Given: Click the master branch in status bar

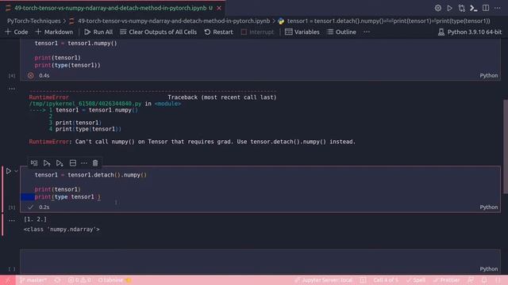Looking at the screenshot, I should pos(33,280).
